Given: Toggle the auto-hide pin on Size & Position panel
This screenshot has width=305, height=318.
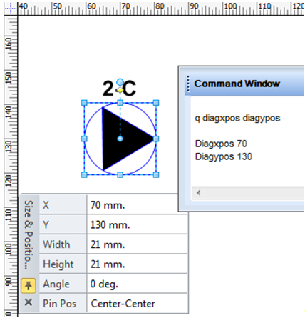Looking at the screenshot, I should (x=29, y=285).
